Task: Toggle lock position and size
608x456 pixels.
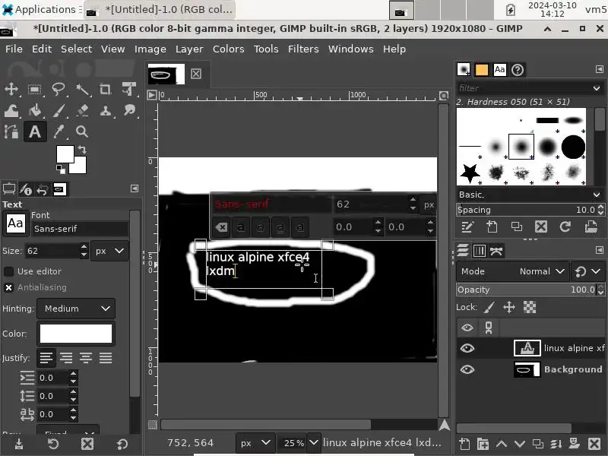Action: click(x=509, y=308)
